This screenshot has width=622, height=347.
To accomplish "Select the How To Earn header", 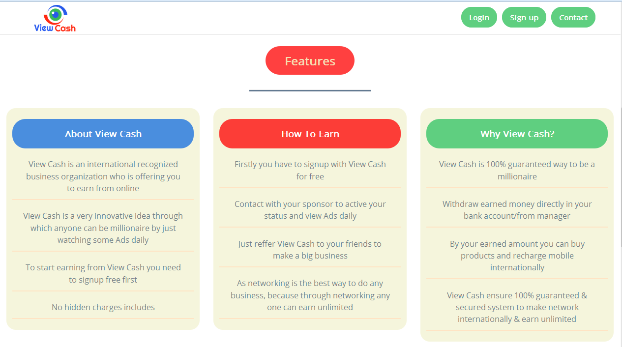I will [x=310, y=134].
